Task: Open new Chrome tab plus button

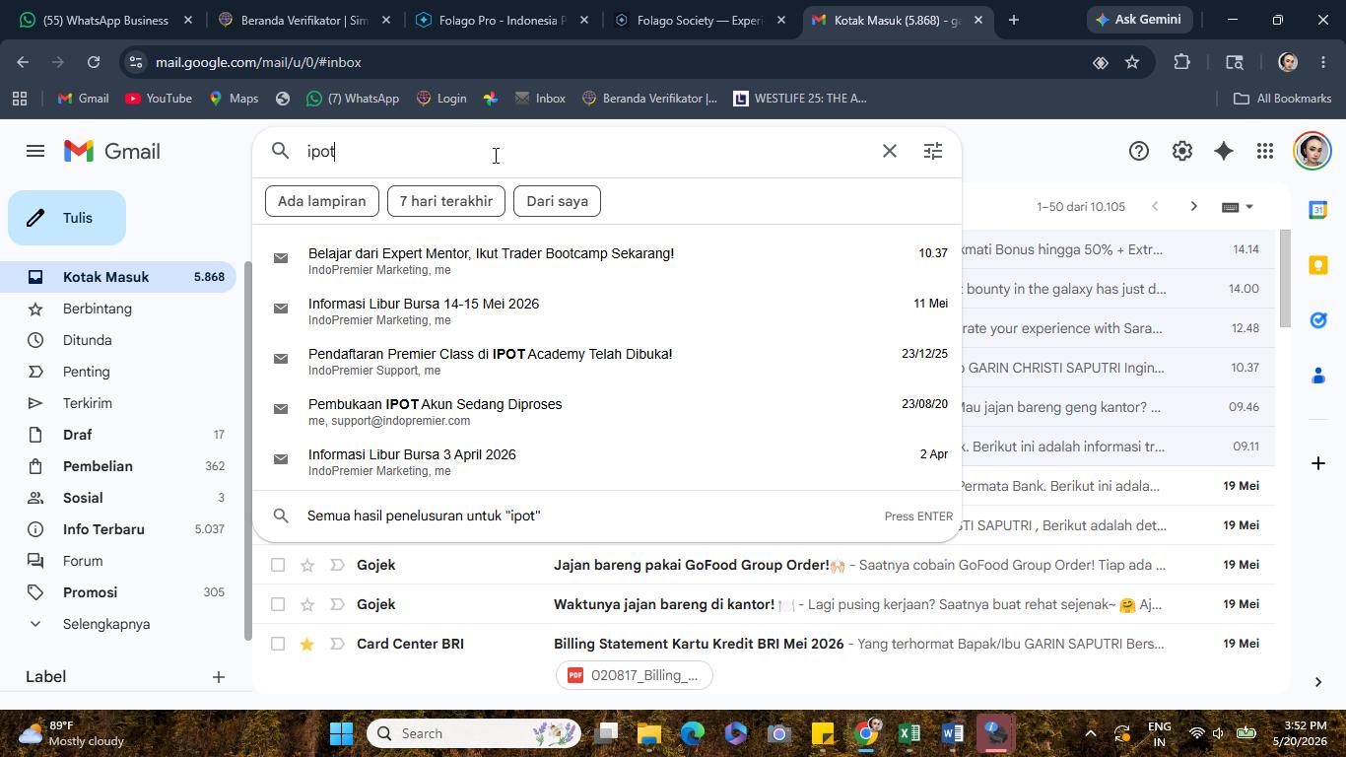Action: [1013, 20]
